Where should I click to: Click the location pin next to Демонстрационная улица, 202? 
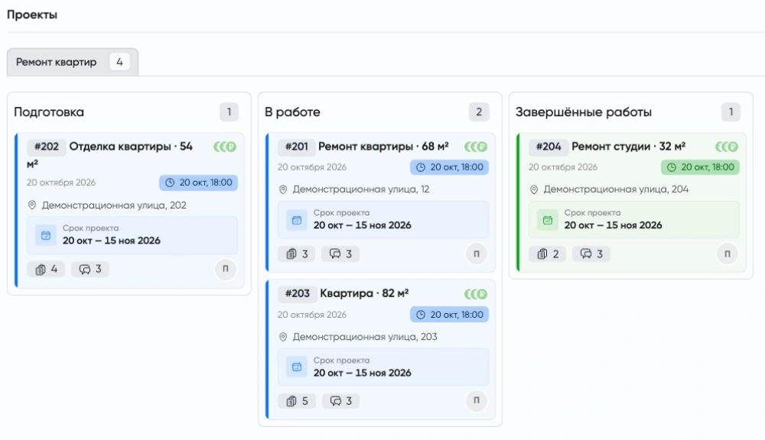coord(32,205)
